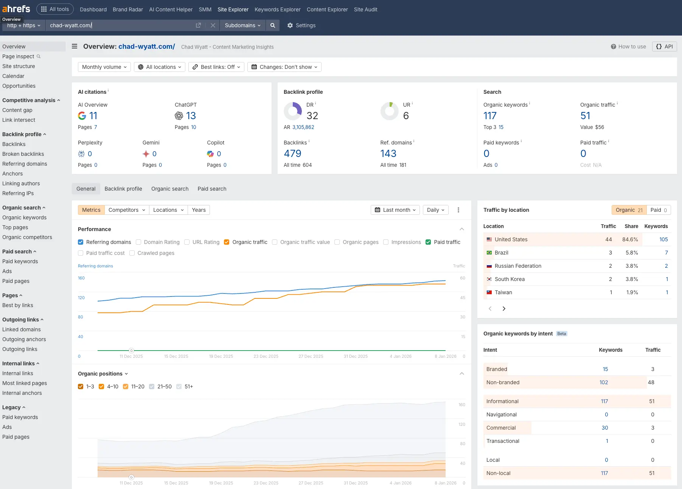
Task: Open the URL in new tab icon
Action: point(198,25)
